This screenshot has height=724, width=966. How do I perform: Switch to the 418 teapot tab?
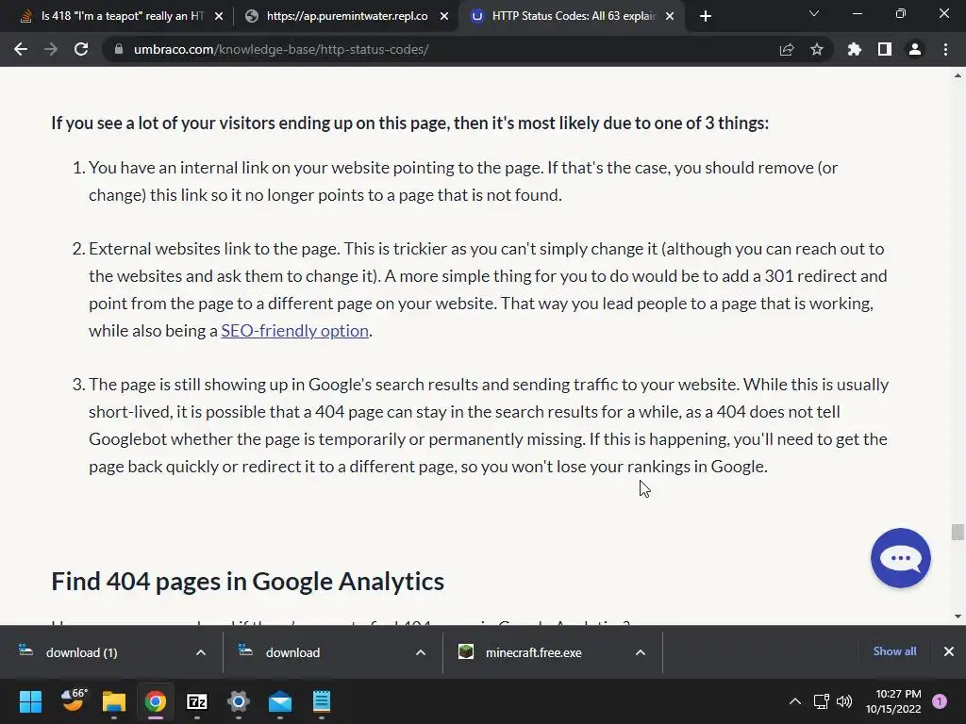click(121, 16)
